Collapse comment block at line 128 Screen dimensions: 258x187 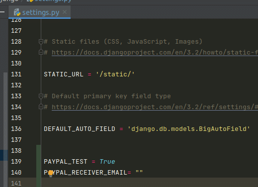point(41,42)
